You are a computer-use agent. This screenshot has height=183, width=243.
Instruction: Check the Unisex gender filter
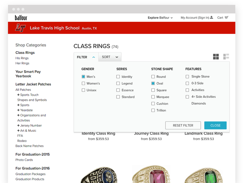click(x=84, y=90)
